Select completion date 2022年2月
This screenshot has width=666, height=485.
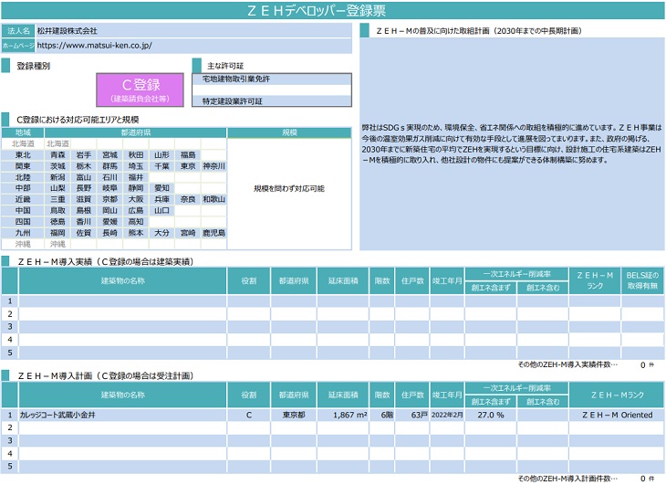click(x=447, y=415)
